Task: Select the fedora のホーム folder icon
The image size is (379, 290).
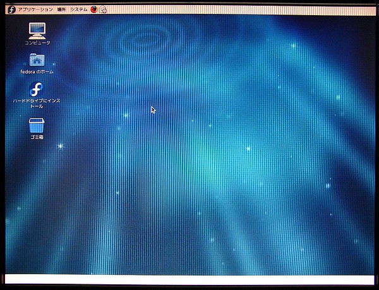Action: point(37,59)
